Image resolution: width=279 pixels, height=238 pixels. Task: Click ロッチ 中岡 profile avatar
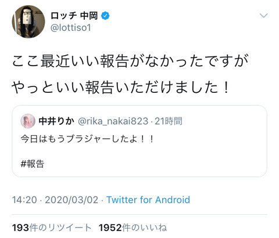(28, 21)
